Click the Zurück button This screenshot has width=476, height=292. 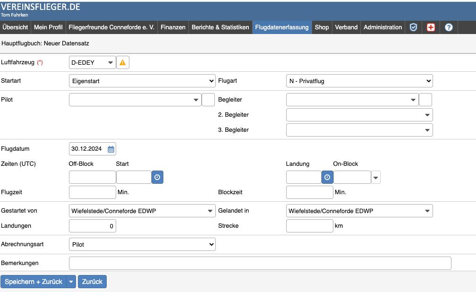point(92,282)
